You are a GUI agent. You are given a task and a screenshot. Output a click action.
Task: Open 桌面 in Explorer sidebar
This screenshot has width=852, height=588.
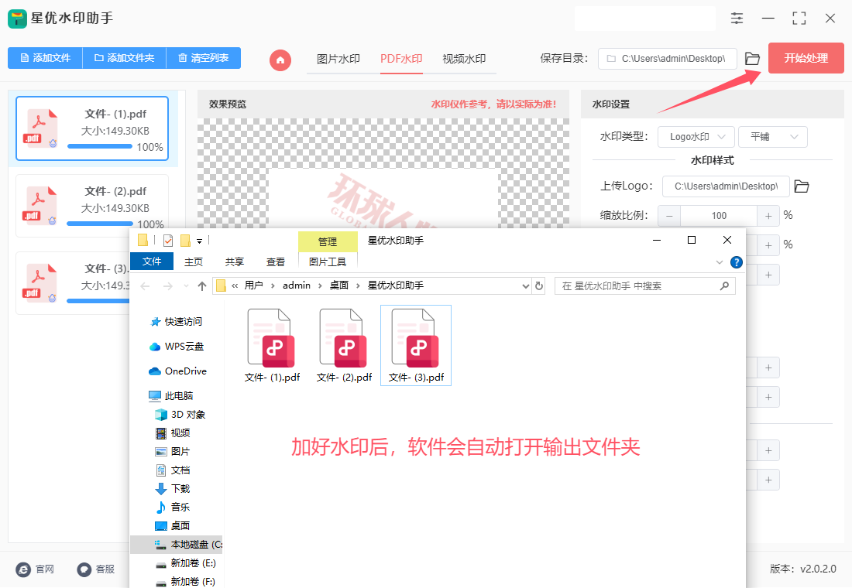[173, 525]
